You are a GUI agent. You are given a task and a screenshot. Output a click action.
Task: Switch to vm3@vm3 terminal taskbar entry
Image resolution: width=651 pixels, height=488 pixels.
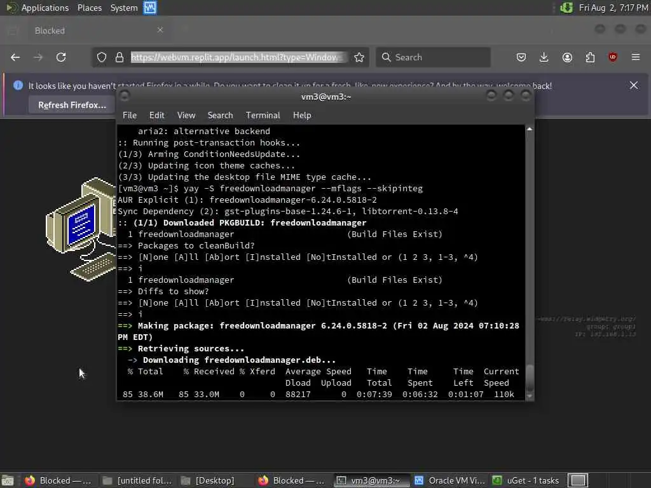(372, 480)
